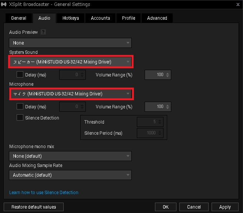Click the Apply button
The image size is (243, 213).
(x=225, y=207)
